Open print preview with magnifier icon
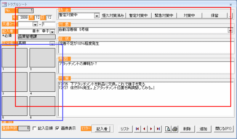Viewport: 237px width, 139px height. 168,129
